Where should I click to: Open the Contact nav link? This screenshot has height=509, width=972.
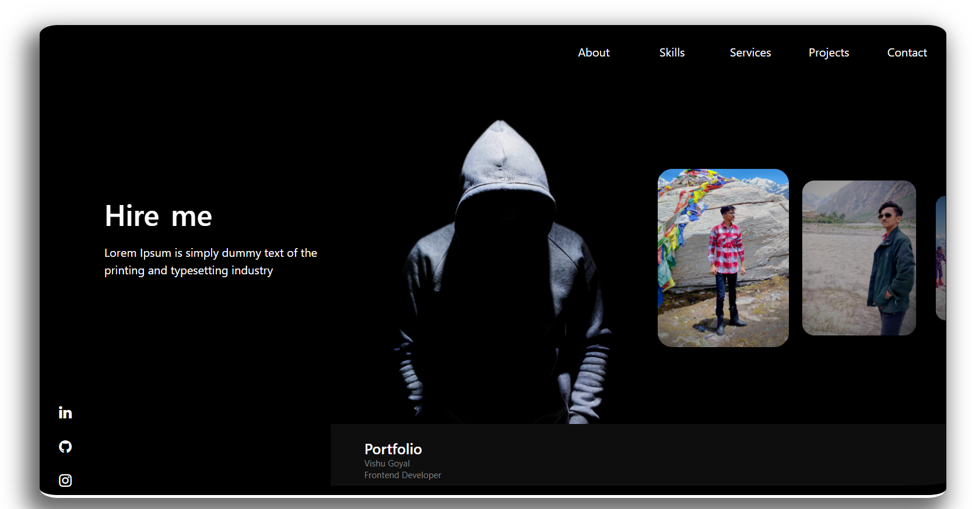(x=907, y=52)
